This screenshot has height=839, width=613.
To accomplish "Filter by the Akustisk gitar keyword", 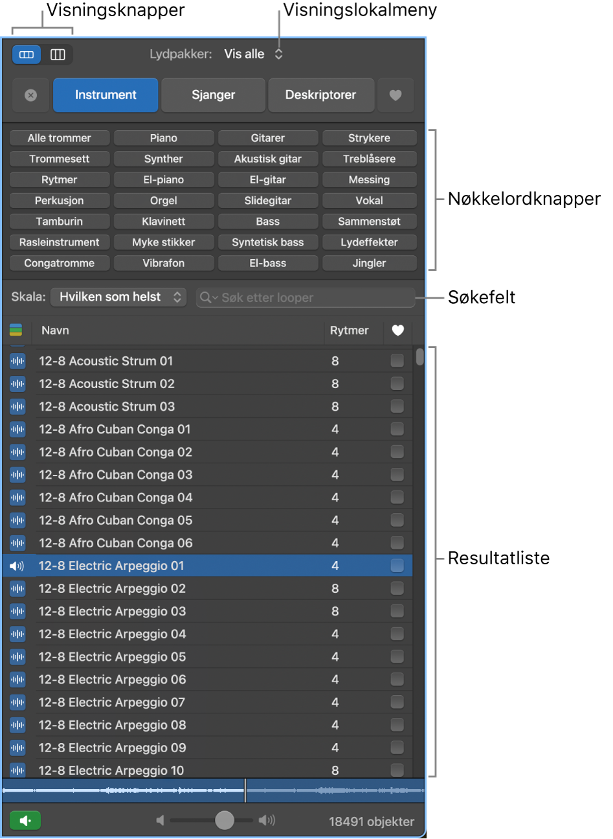I will click(x=267, y=159).
